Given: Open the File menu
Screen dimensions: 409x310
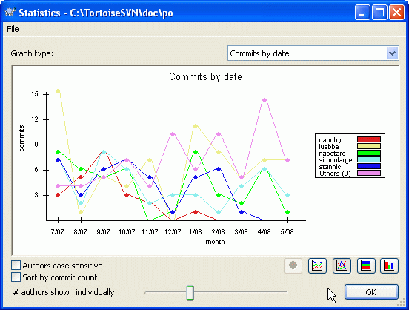Looking at the screenshot, I should (13, 29).
